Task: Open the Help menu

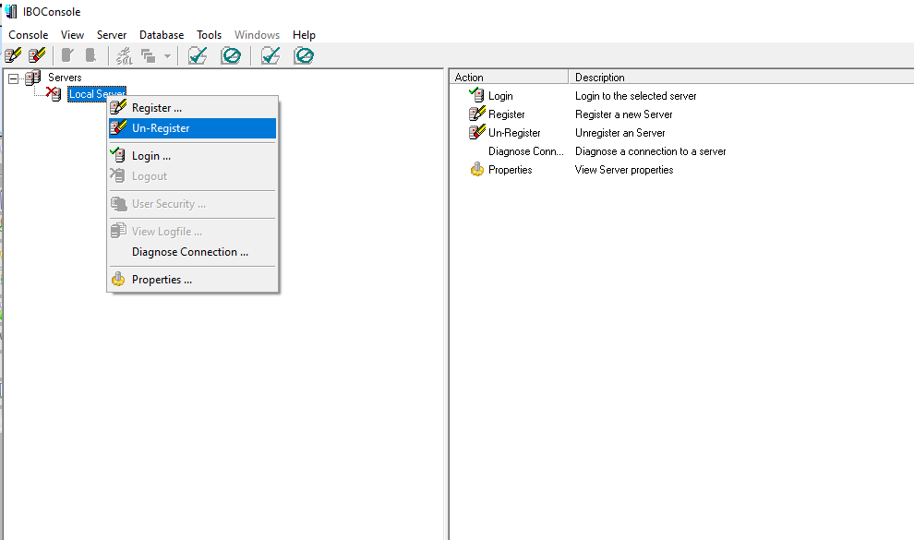Action: pos(304,35)
